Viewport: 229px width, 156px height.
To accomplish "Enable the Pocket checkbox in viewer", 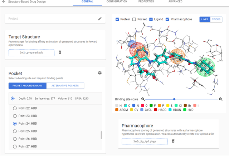I will pyautogui.click(x=134, y=19).
